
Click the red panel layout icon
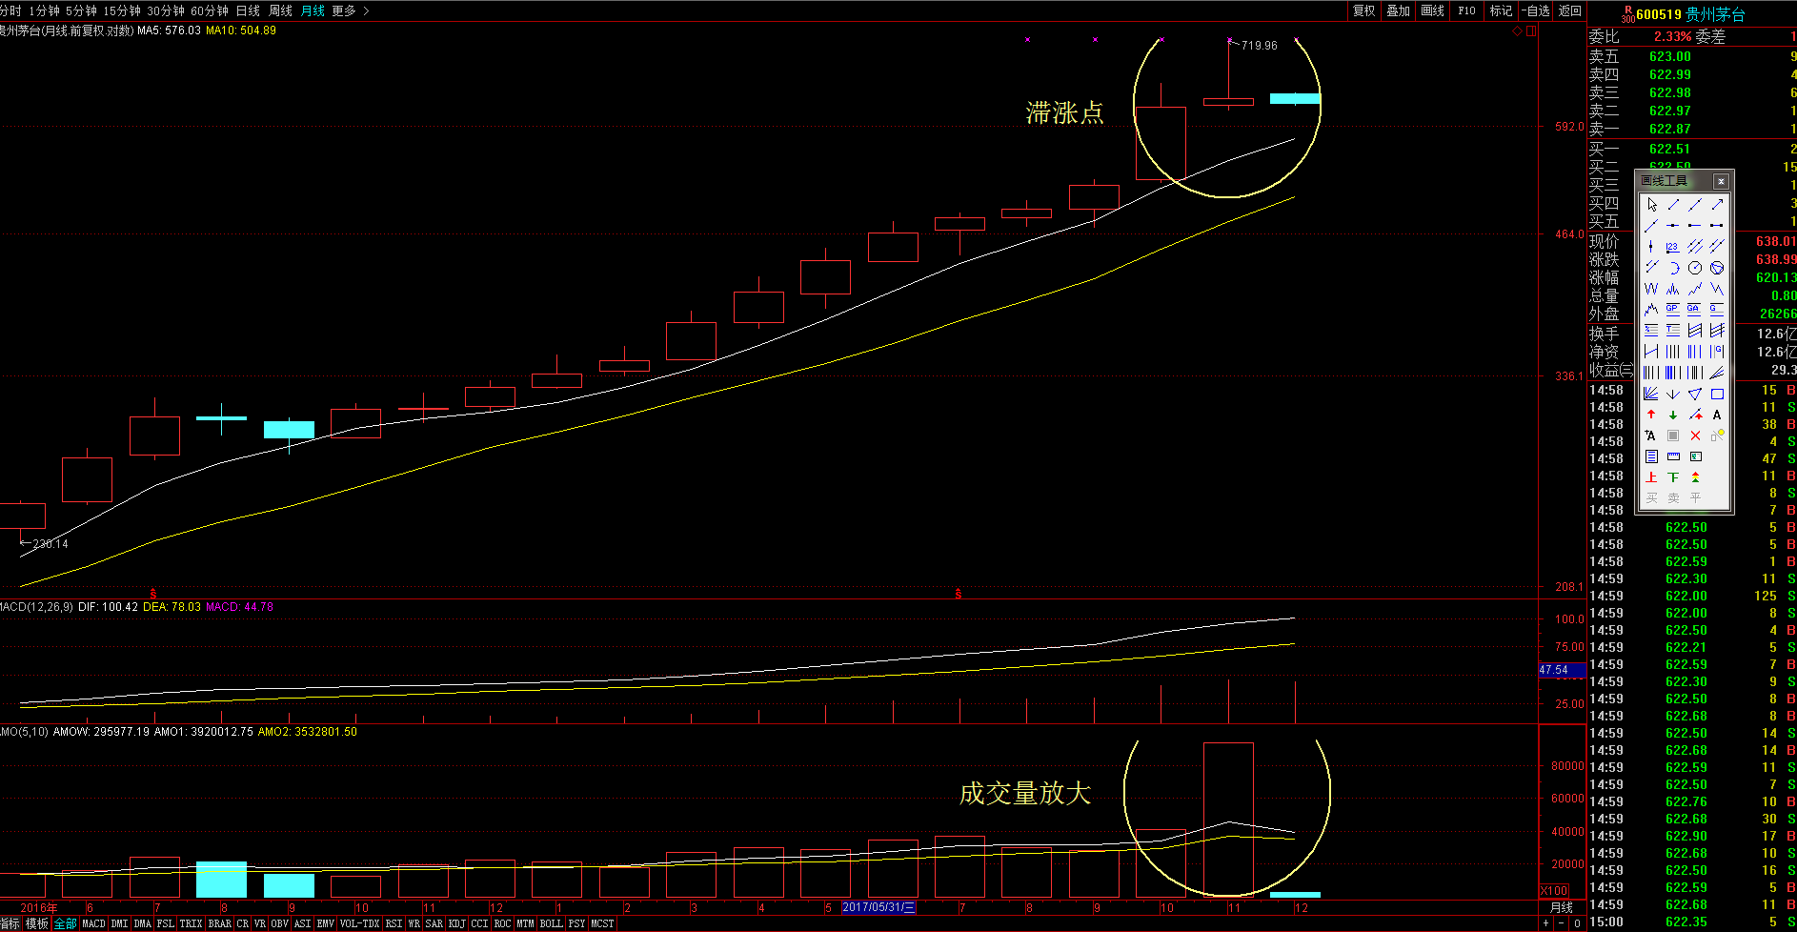pyautogui.click(x=1530, y=31)
